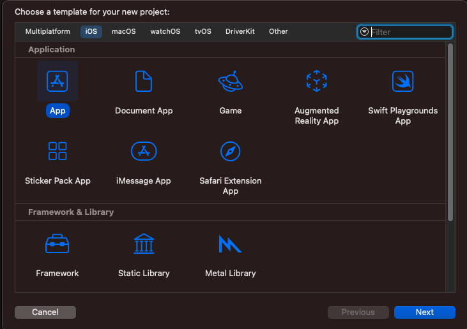467x329 pixels.
Task: Switch to the iOS tab
Action: 91,31
